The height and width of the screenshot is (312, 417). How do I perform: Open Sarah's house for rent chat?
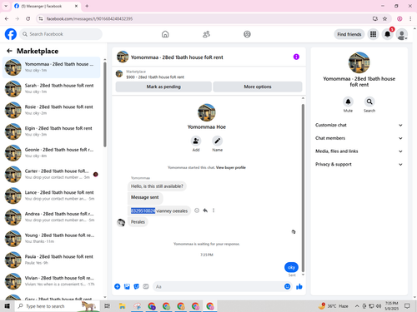coord(52,88)
